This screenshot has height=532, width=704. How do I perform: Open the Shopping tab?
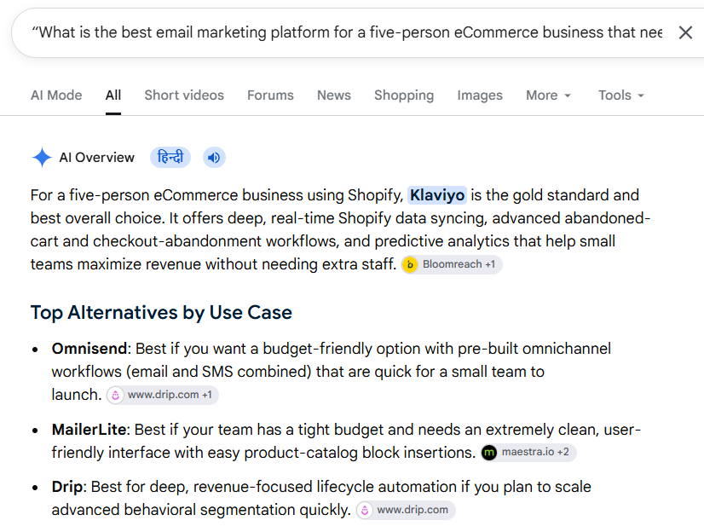[x=404, y=95]
